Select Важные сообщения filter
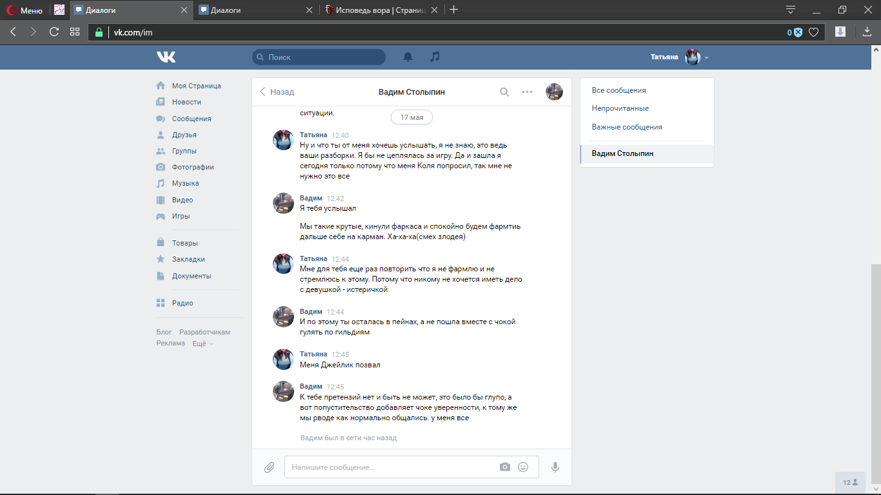 pyautogui.click(x=627, y=127)
